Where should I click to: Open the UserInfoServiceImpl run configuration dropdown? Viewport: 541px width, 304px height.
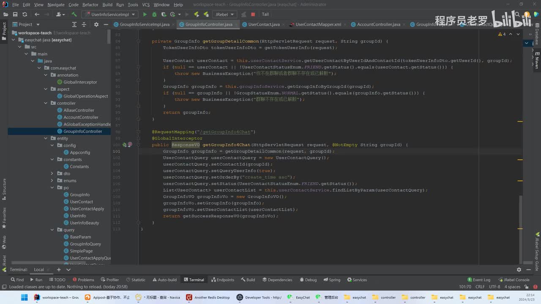pos(111,14)
